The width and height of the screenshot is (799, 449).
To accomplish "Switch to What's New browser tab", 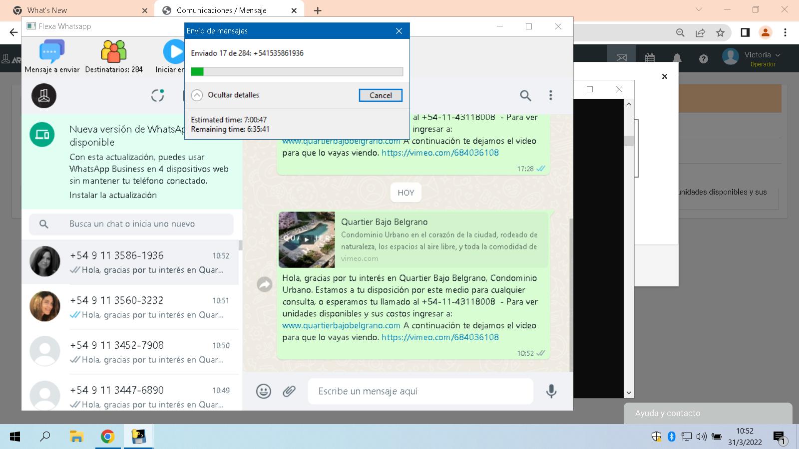I will (x=80, y=10).
